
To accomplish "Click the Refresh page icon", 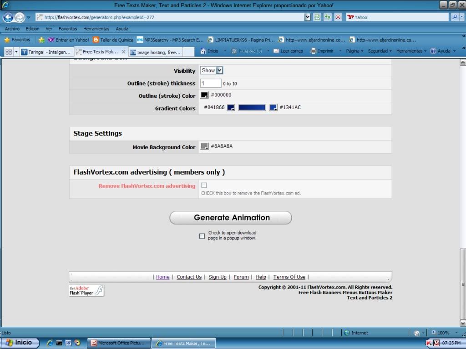I will point(328,17).
